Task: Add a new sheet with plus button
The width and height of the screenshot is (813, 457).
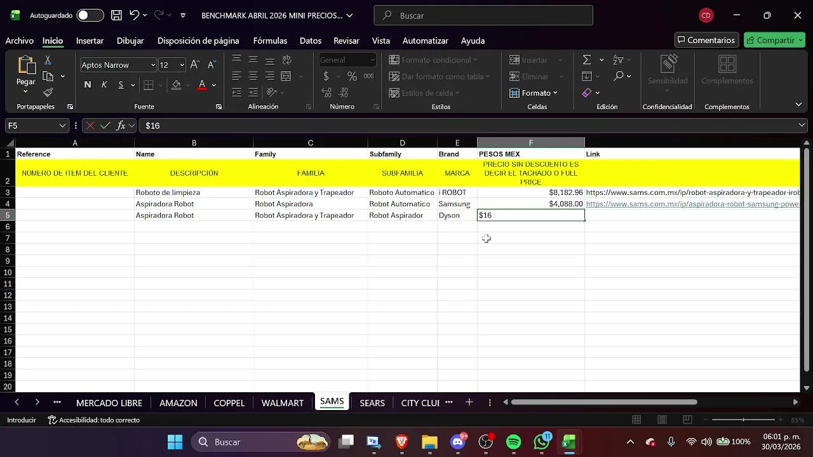Action: click(469, 402)
